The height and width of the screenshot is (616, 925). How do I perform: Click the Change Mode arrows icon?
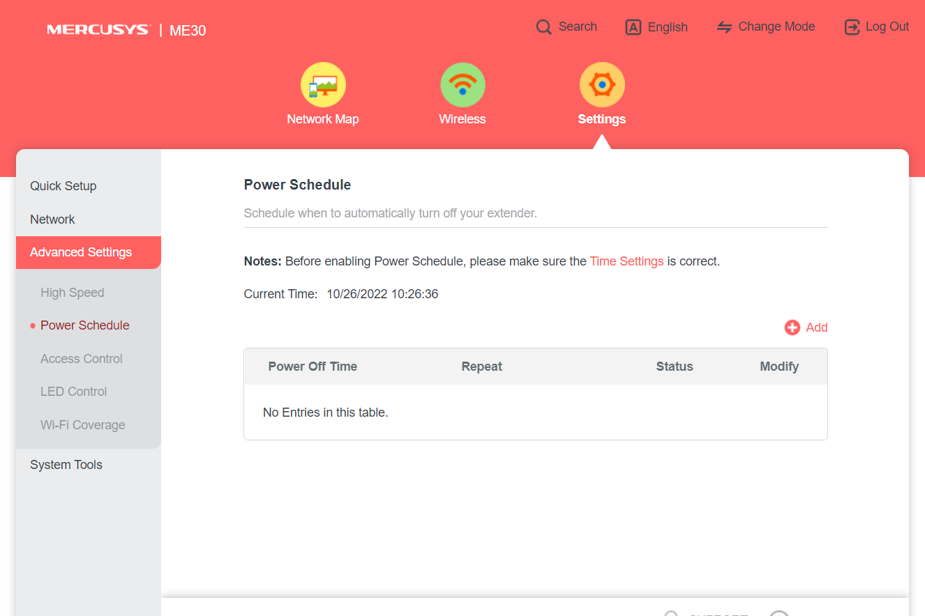[725, 27]
